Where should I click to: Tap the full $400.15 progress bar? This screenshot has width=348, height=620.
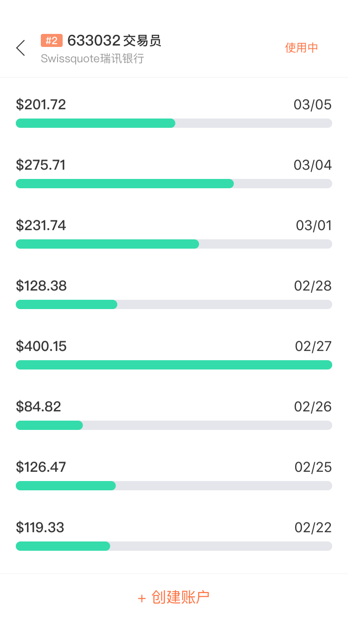coord(174,365)
